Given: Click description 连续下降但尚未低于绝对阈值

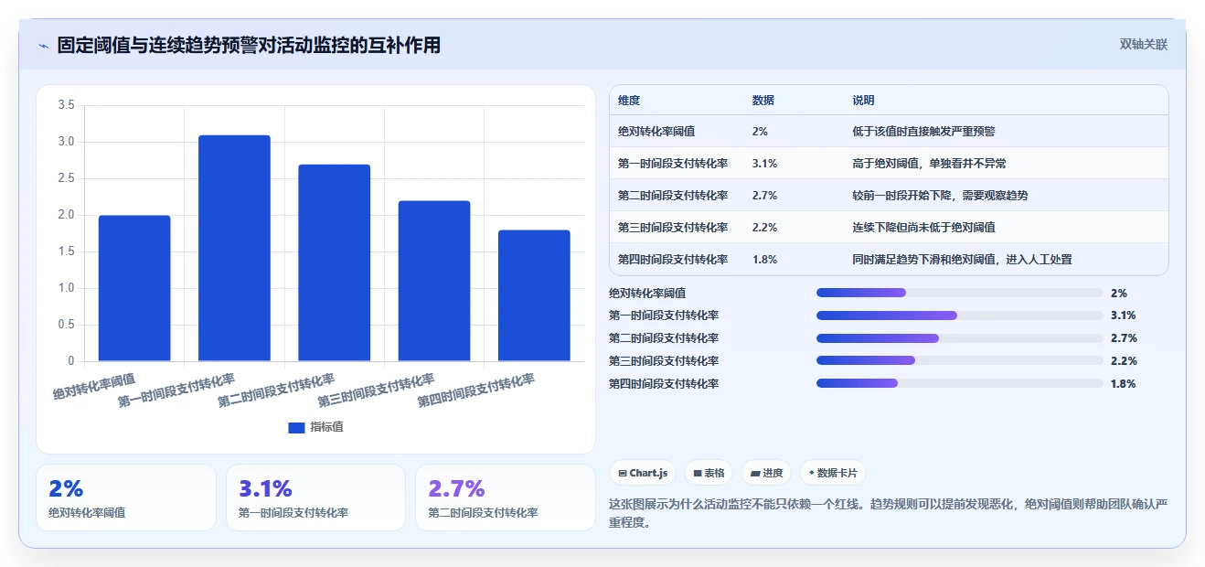Looking at the screenshot, I should click(923, 228).
